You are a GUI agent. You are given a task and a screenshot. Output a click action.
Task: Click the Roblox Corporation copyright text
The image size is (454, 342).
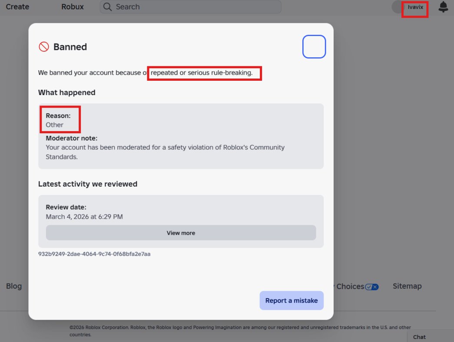pos(240,331)
